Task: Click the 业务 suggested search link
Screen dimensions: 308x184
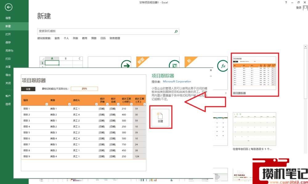Action: coord(57,38)
